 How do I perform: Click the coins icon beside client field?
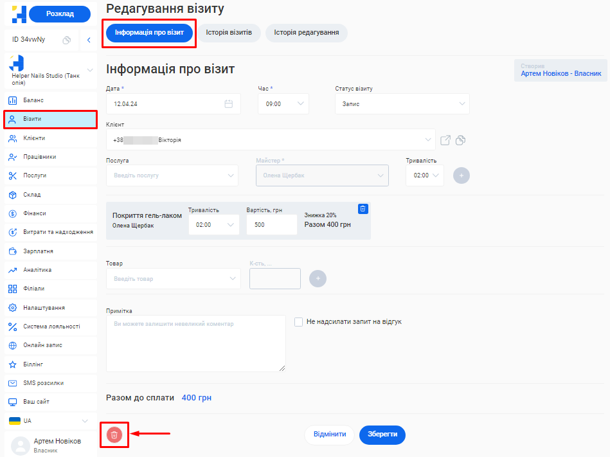(460, 140)
